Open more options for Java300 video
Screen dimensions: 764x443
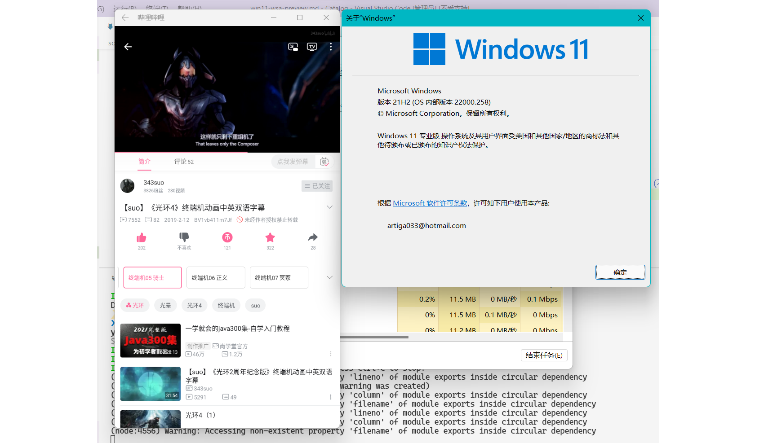tap(331, 354)
